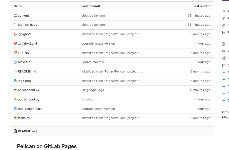Click the tags icon in the right sidebar
229x150 pixels.
click(x=224, y=25)
